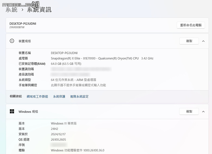Open the 系統保護 link
Image resolution: width=212 pixels, height=154 pixels.
click(59, 97)
